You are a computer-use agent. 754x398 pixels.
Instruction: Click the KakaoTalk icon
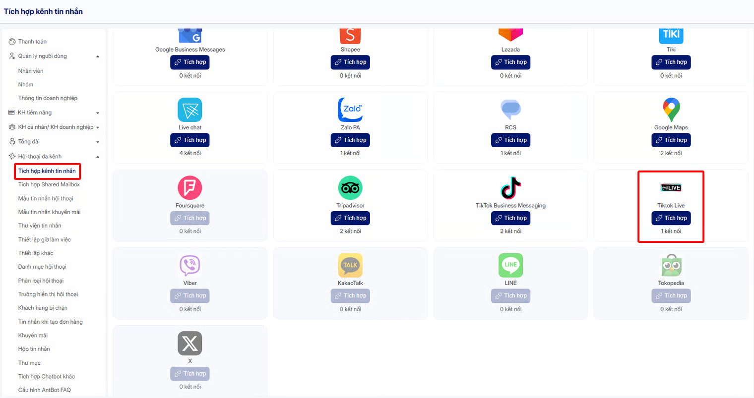click(x=350, y=265)
